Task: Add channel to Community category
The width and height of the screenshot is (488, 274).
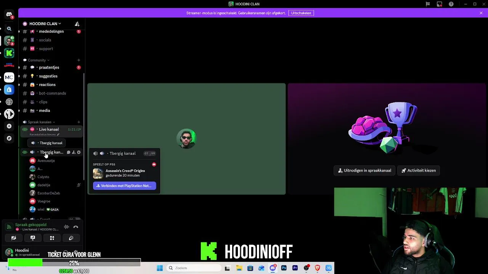Action: (79, 60)
